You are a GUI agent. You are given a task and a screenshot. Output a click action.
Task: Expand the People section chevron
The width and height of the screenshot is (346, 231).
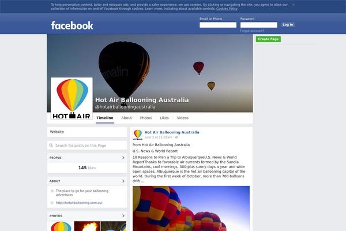click(x=123, y=158)
